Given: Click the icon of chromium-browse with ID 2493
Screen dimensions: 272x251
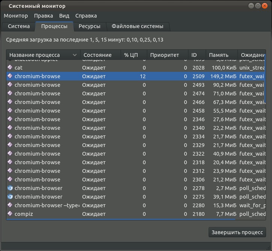Looking at the screenshot, I should pyautogui.click(x=10, y=85).
